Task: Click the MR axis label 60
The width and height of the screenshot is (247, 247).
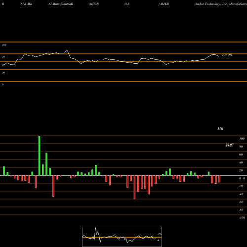Action: click(241, 155)
